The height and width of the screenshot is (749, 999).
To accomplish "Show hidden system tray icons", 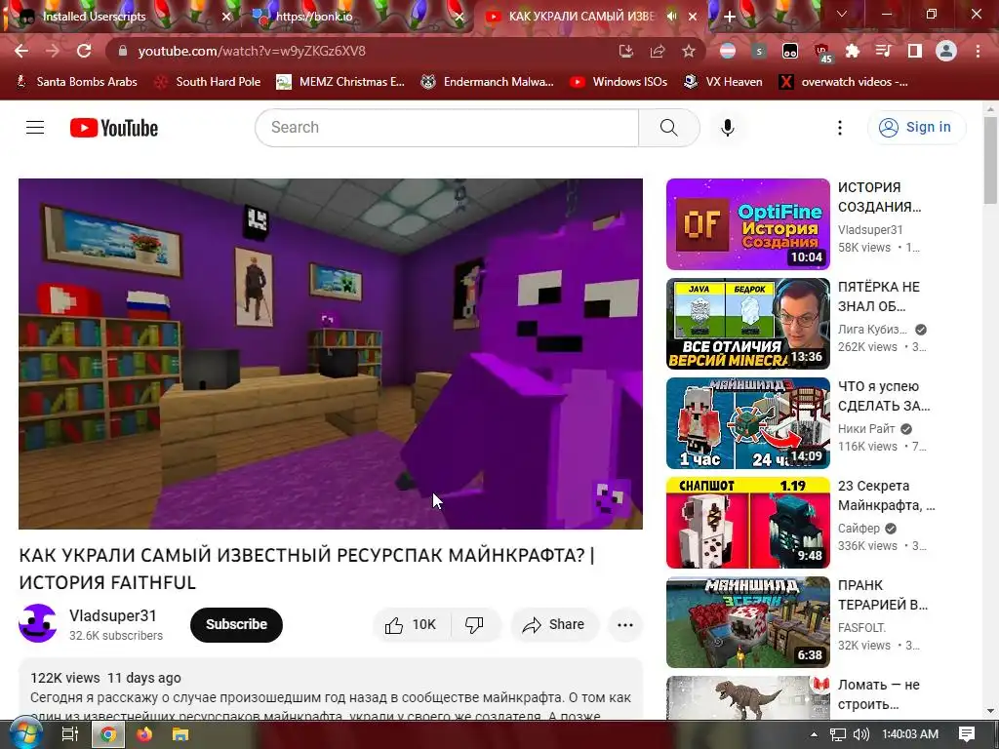I will [814, 734].
